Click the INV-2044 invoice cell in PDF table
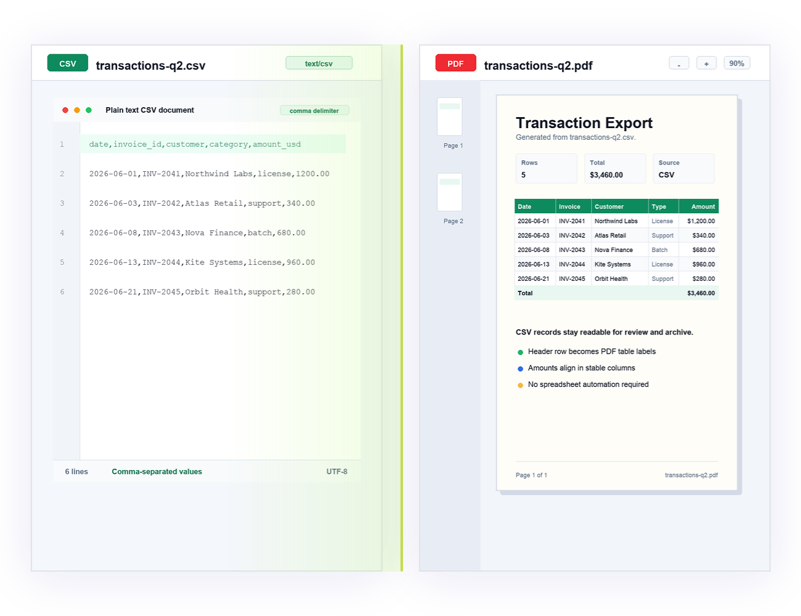801x616 pixels. click(x=572, y=264)
